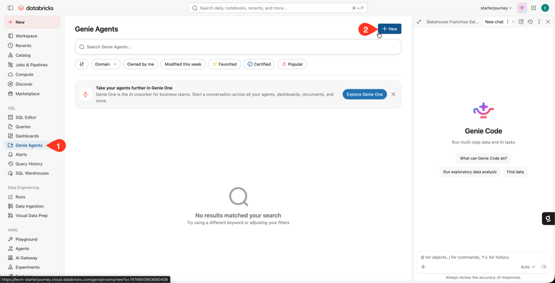Send the chat message arrow

tap(544, 267)
